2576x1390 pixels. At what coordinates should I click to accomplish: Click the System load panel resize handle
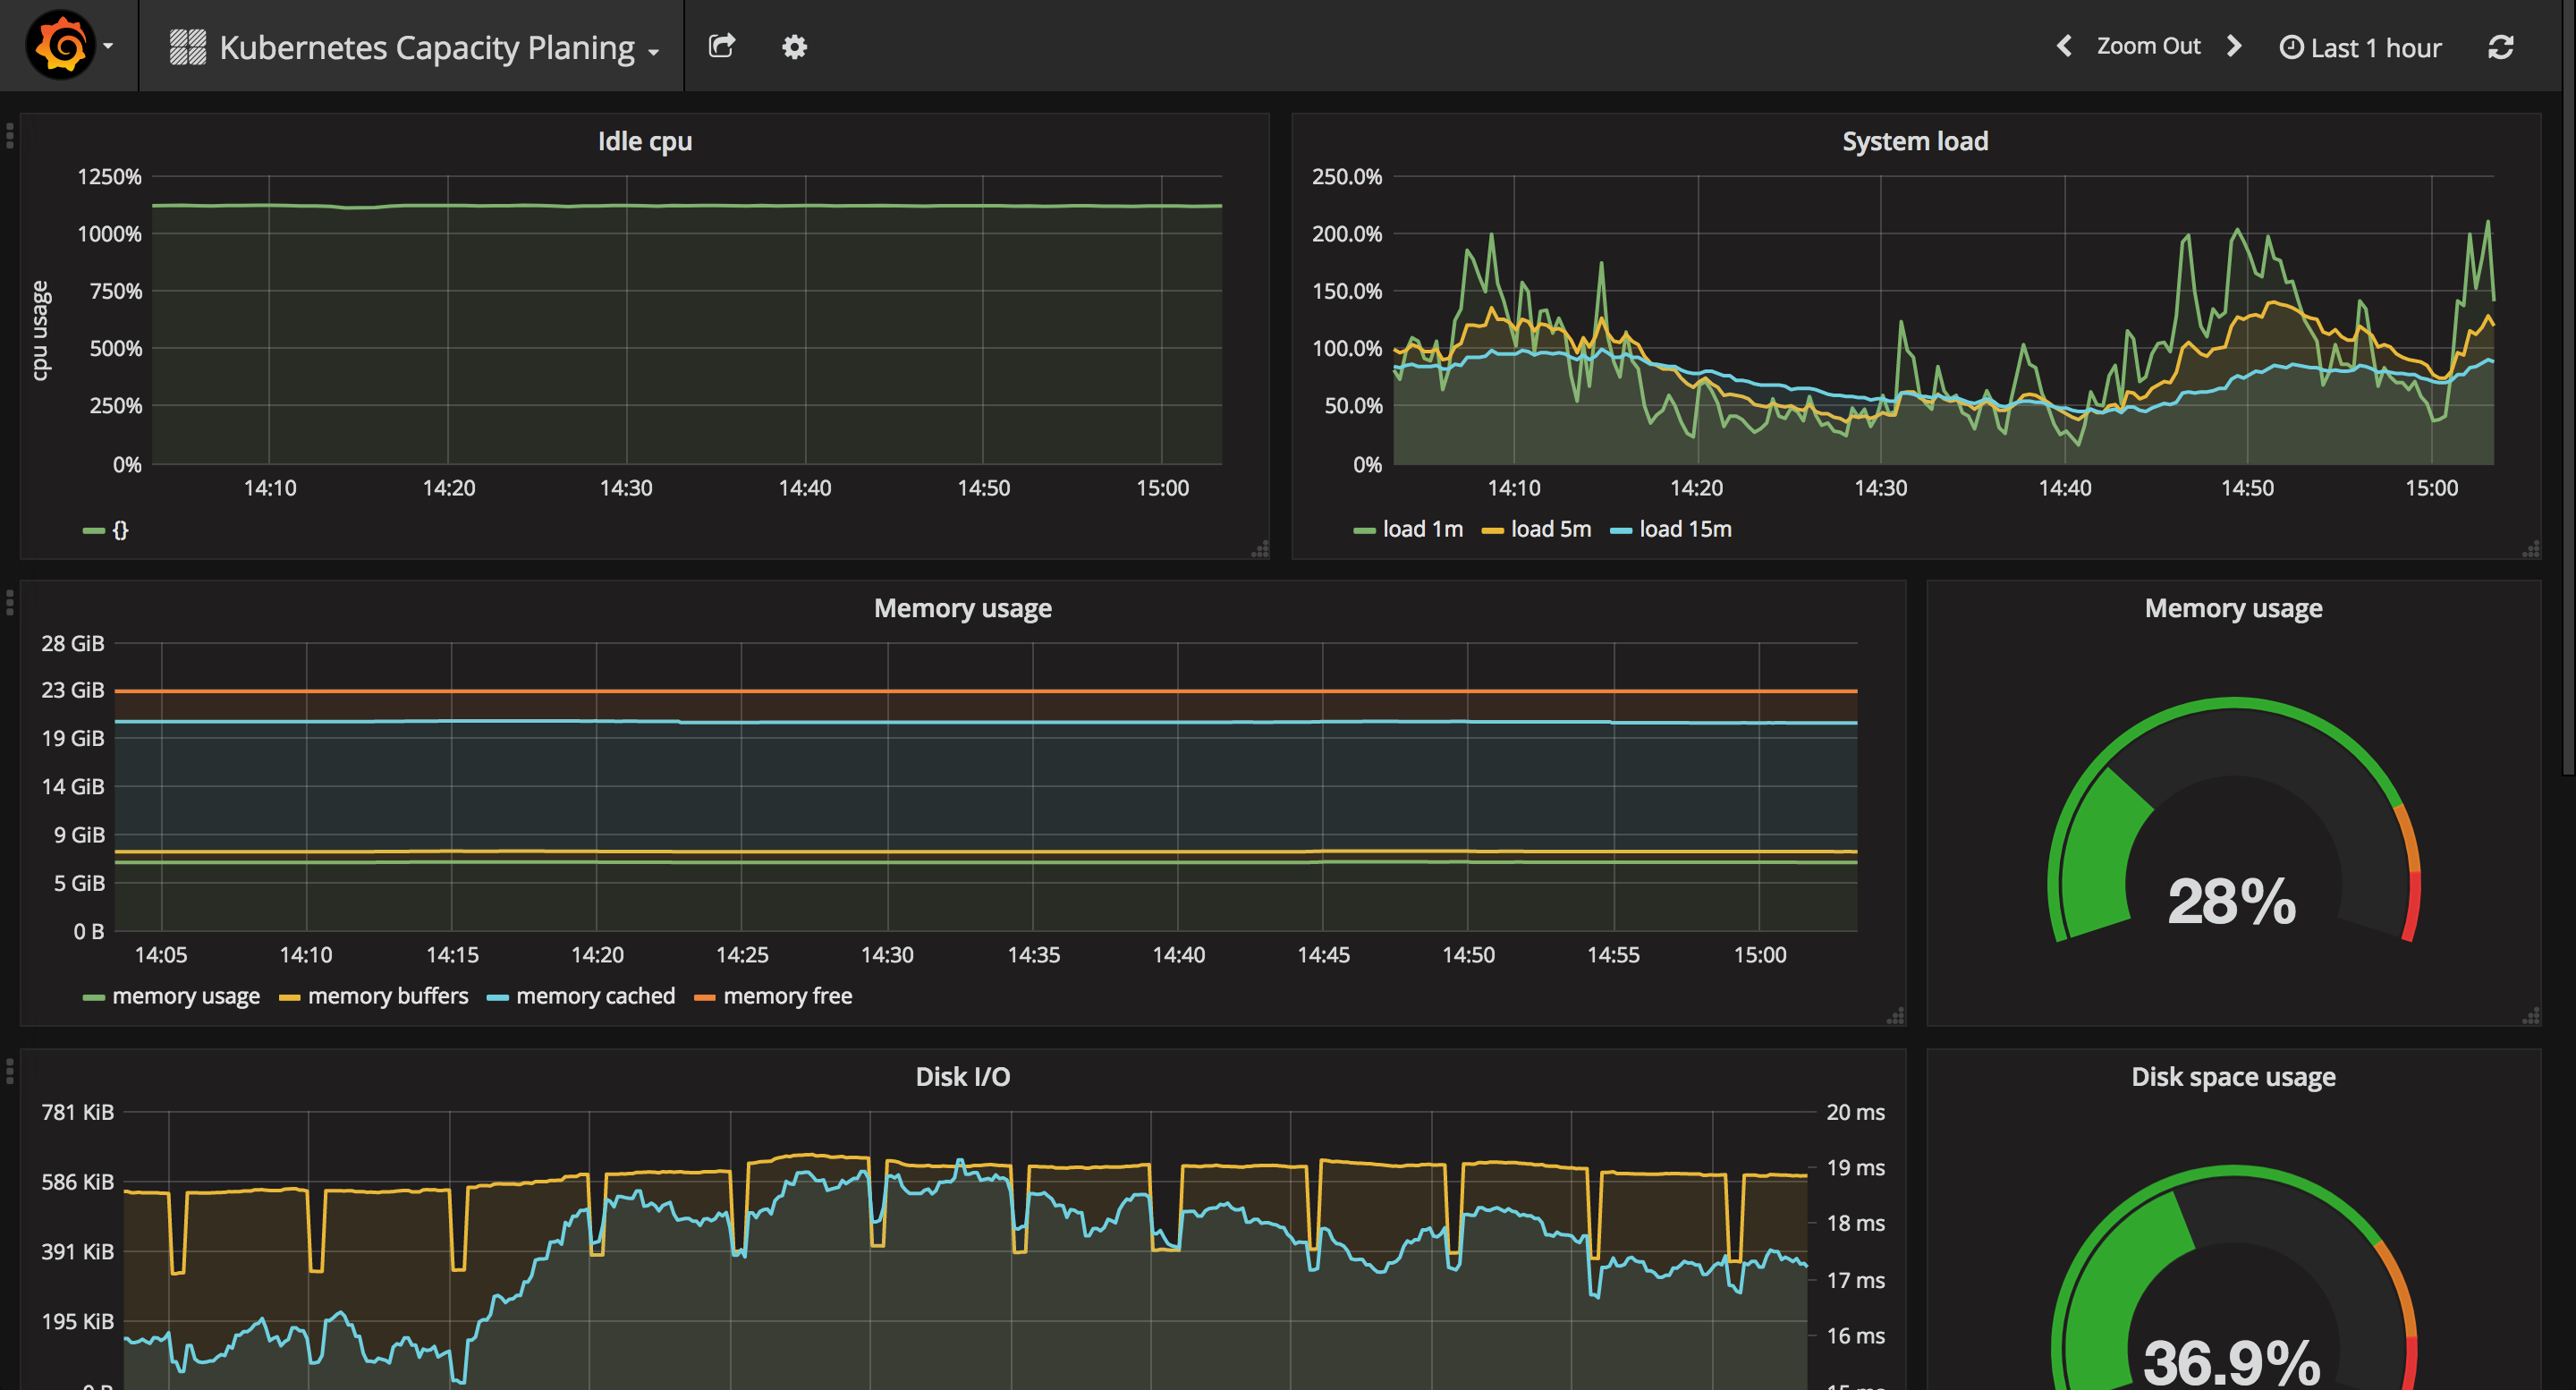(x=2531, y=549)
